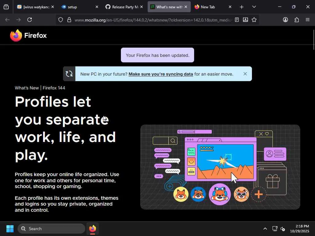Click the blue fox with glasses avatar
This screenshot has width=315, height=236.
[198, 194]
